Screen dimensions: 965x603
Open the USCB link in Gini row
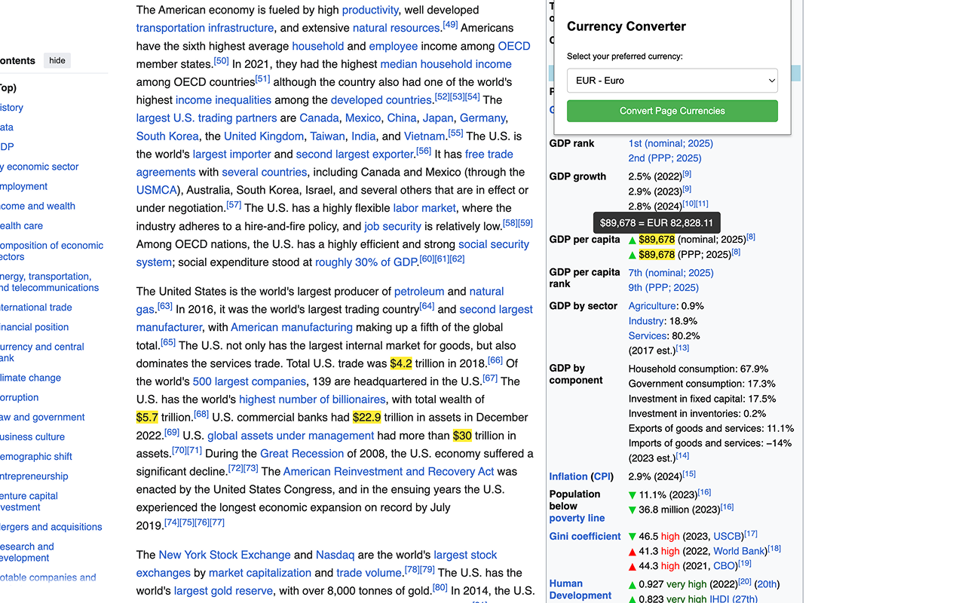click(x=728, y=536)
